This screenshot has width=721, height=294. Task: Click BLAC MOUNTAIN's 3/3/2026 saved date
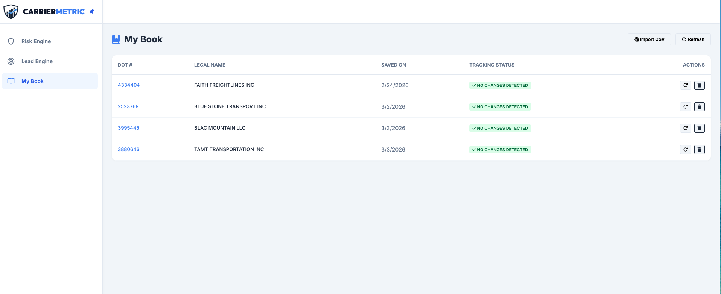[393, 128]
